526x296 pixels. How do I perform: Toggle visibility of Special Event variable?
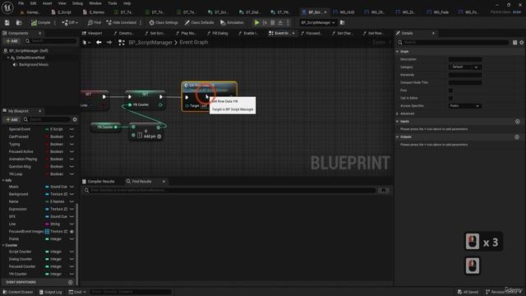[72, 129]
